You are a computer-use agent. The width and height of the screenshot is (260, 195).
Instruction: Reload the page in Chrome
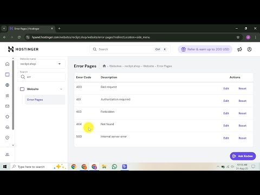tap(19, 37)
